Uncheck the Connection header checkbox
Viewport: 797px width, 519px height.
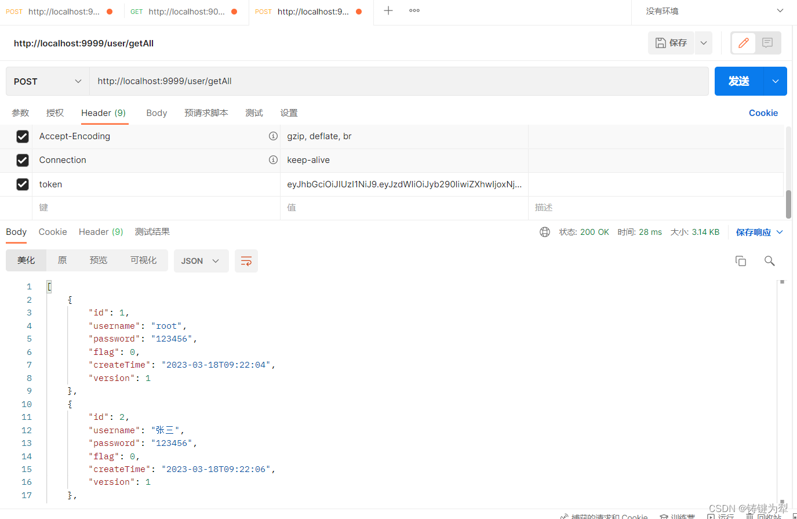[23, 160]
